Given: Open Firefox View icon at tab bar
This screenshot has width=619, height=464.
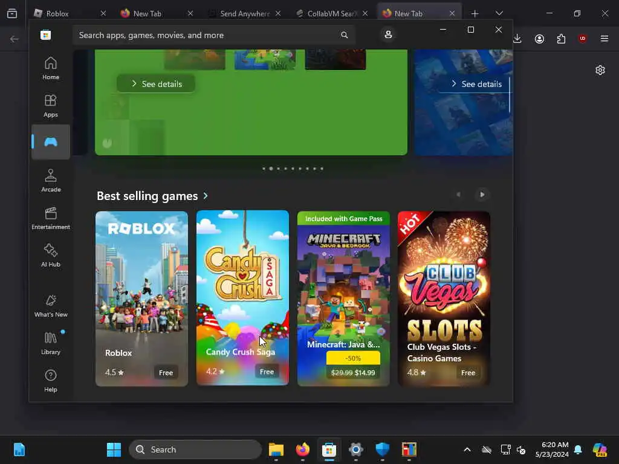Looking at the screenshot, I should coord(12,13).
